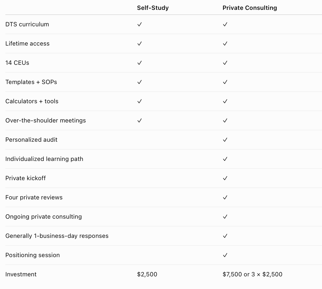Click Self-Study checkmark for Calculators + tools
The height and width of the screenshot is (289, 322).
[139, 101]
